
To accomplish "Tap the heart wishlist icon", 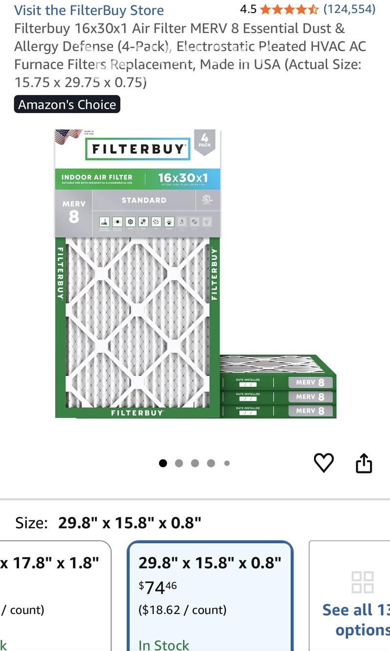I will click(x=324, y=463).
